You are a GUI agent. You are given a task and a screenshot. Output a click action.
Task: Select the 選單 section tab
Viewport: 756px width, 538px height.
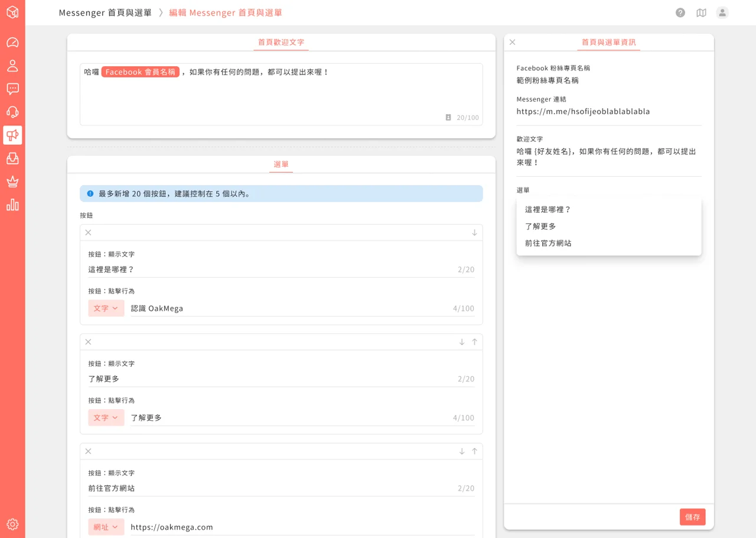(281, 164)
